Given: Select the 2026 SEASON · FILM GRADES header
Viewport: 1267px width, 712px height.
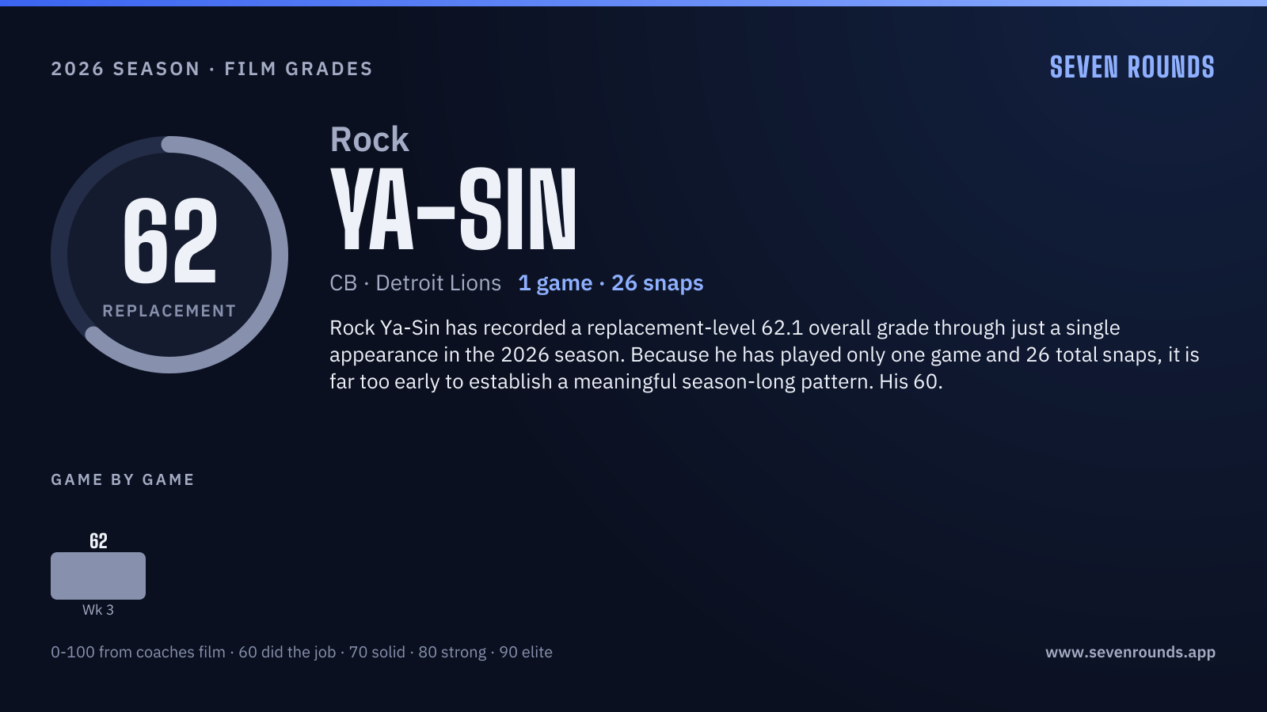Looking at the screenshot, I should (x=211, y=69).
